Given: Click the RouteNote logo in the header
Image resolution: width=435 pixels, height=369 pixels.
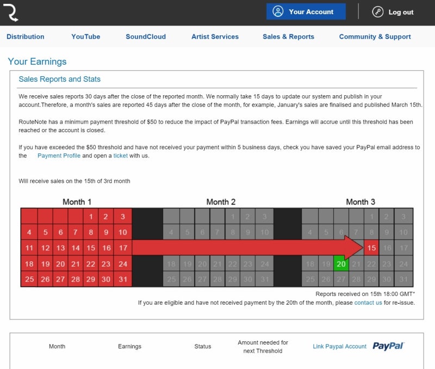Looking at the screenshot, I should (x=11, y=13).
